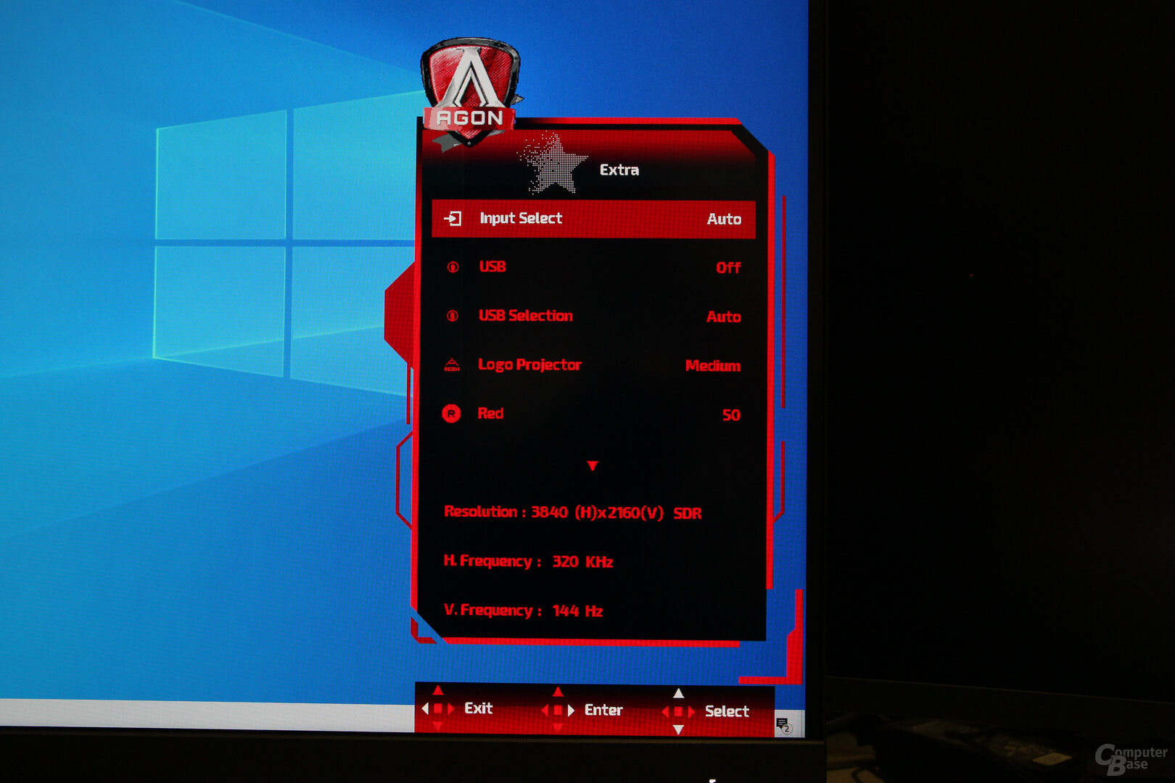1175x783 pixels.
Task: Adjust the Red value of 50
Action: click(x=731, y=415)
